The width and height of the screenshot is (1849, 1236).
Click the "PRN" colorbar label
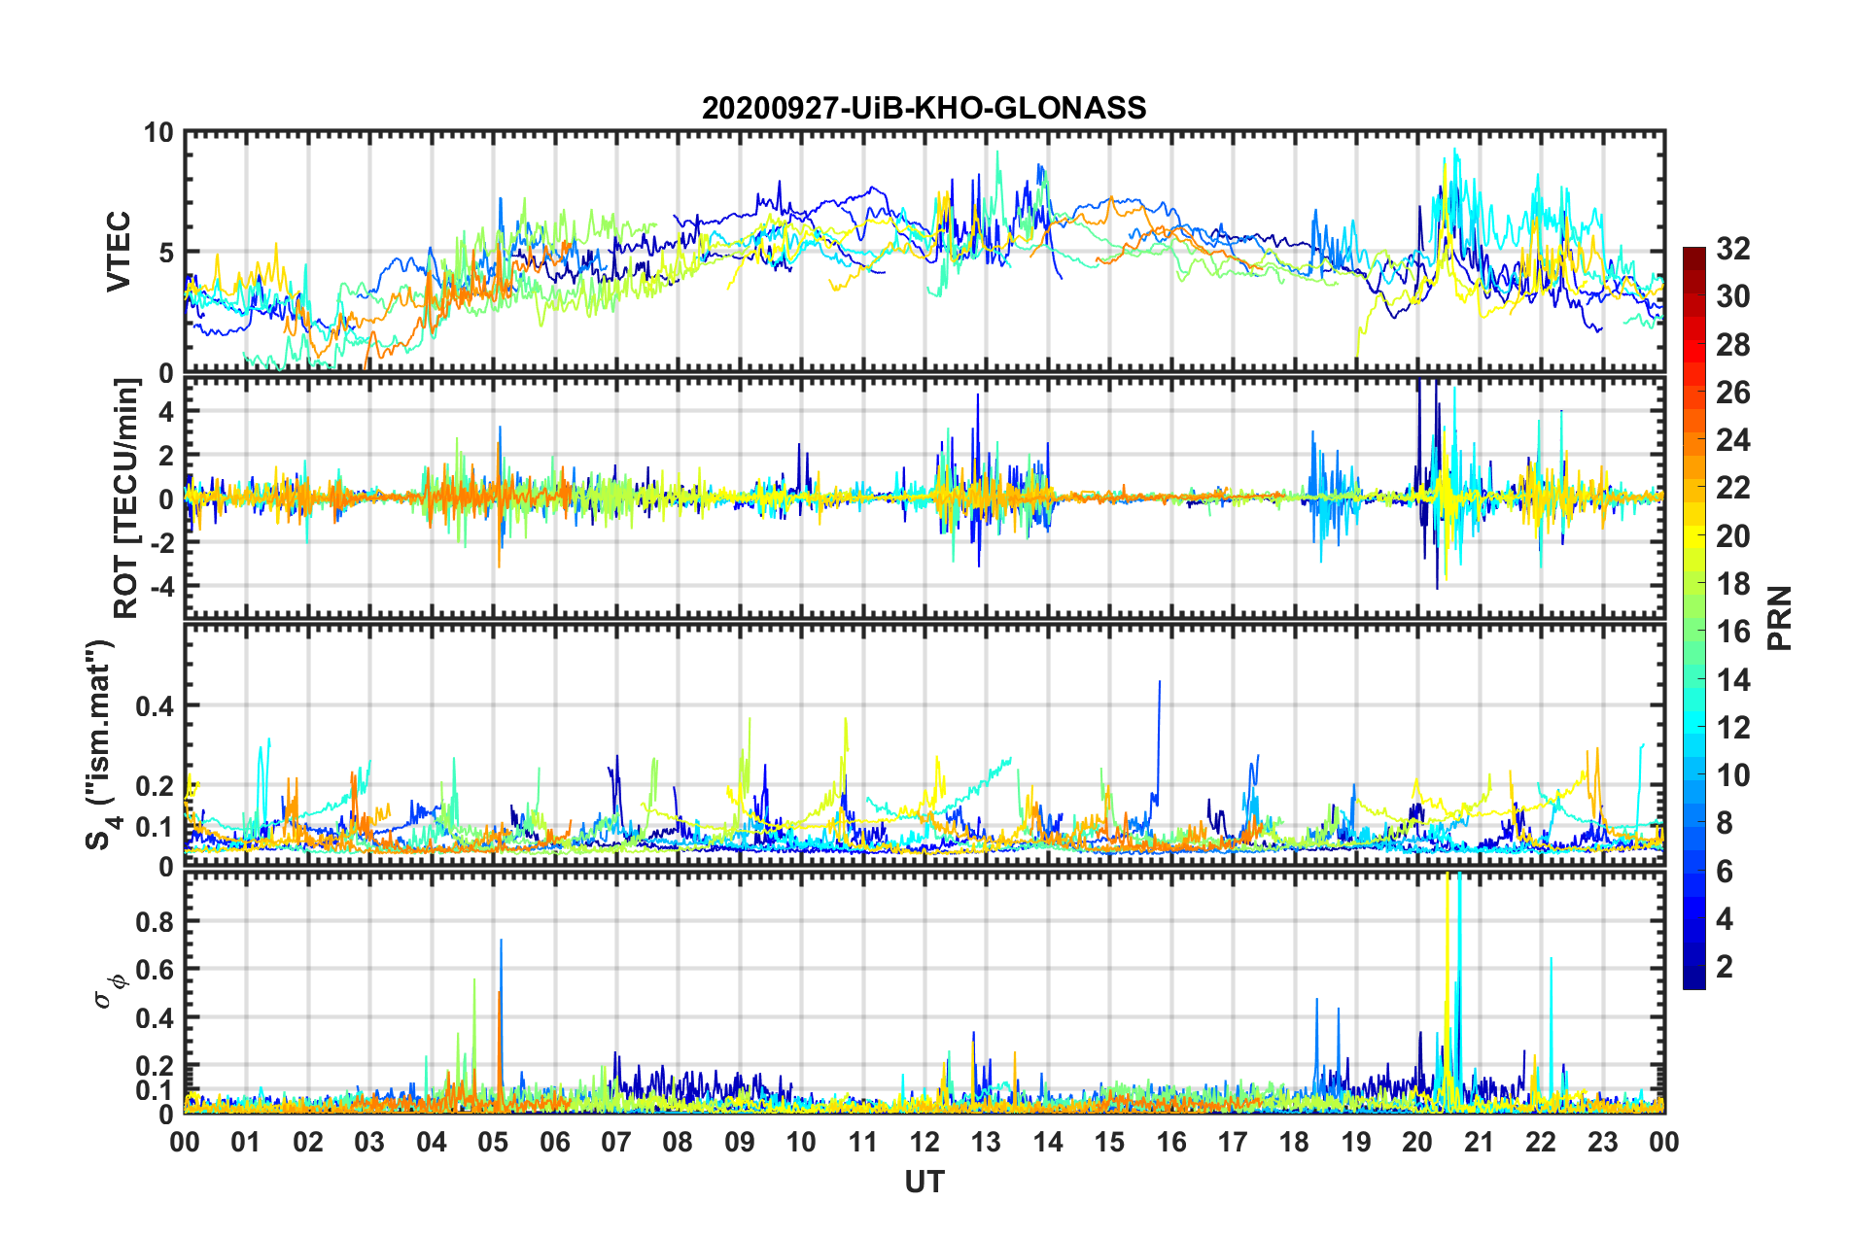(1781, 618)
